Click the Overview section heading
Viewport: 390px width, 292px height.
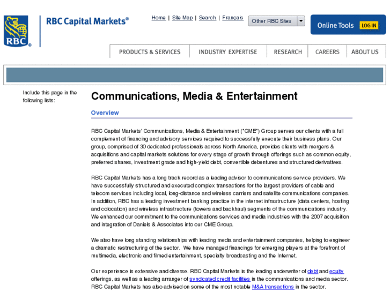pos(105,113)
